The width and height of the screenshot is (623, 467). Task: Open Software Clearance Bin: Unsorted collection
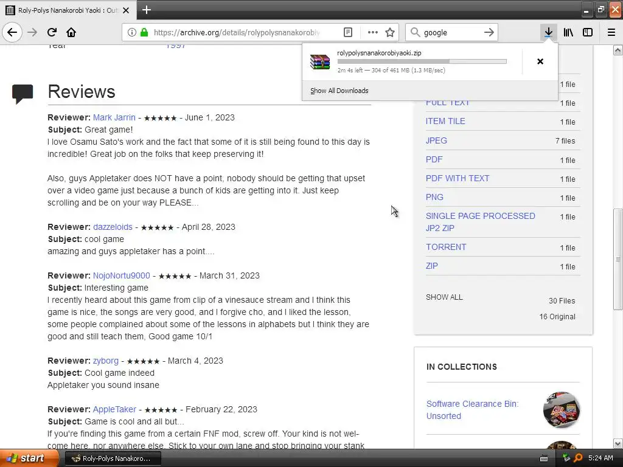[472, 410]
